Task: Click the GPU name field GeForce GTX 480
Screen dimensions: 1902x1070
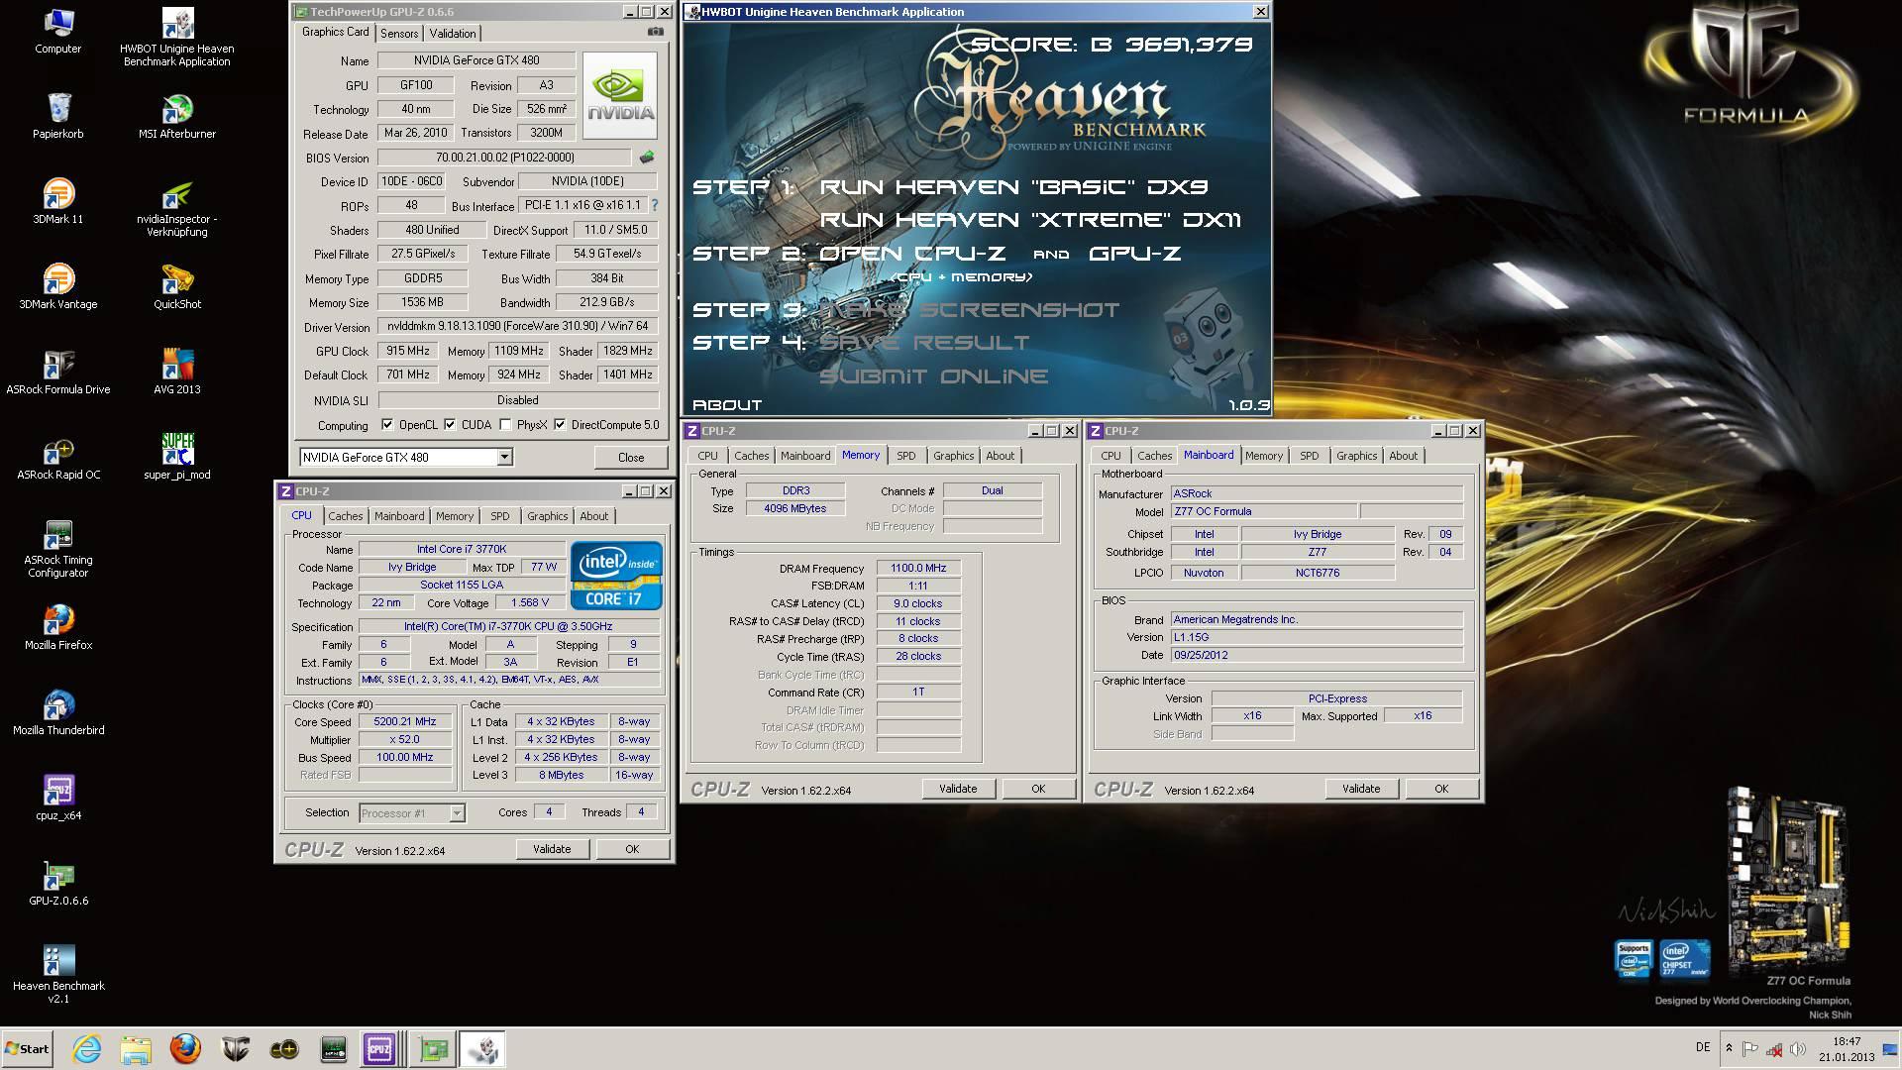Action: (x=475, y=60)
